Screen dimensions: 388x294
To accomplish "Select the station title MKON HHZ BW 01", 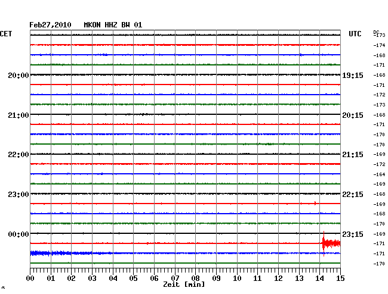I will click(x=113, y=25).
